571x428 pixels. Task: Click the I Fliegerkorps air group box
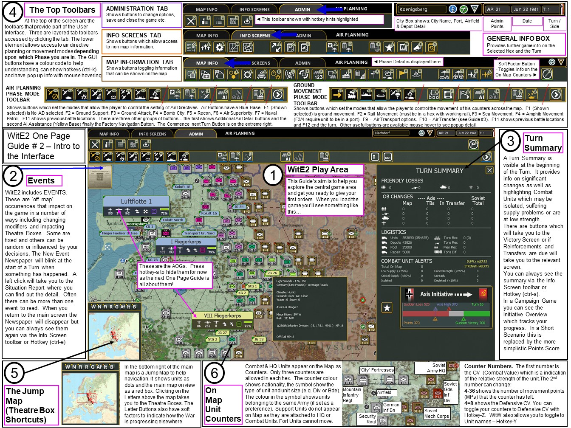click(186, 247)
